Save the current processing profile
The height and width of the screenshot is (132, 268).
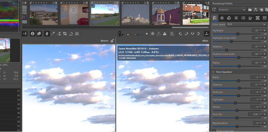[x=256, y=10]
